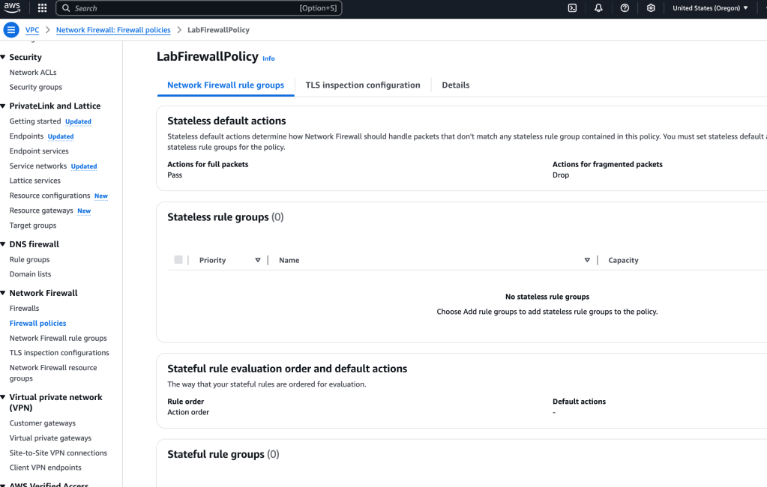767x487 pixels.
Task: Sort the table by the Priority column arrow
Action: pos(258,260)
